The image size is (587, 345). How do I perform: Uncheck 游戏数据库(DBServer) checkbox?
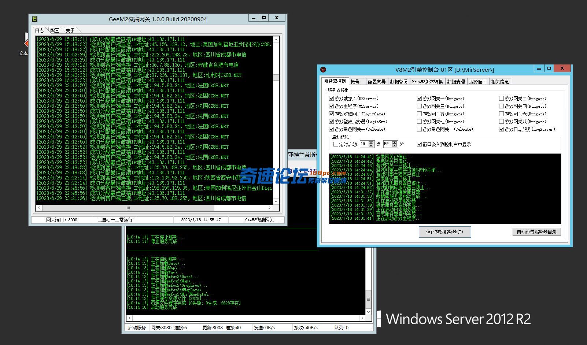coord(331,99)
